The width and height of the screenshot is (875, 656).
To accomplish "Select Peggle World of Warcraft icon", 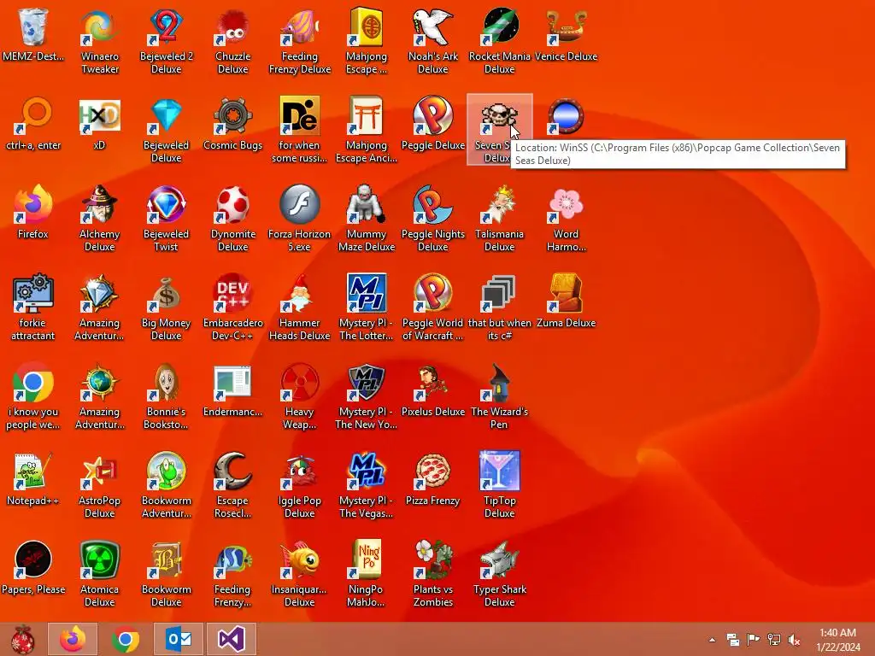I will tap(433, 293).
